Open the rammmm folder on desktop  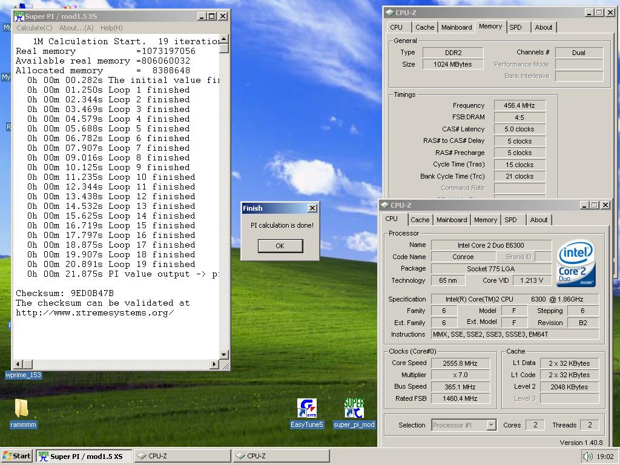[x=23, y=414]
